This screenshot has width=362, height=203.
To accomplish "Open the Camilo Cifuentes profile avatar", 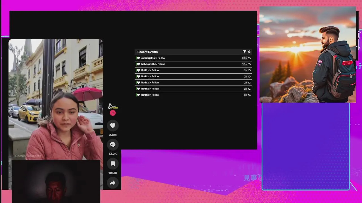I will [113, 106].
